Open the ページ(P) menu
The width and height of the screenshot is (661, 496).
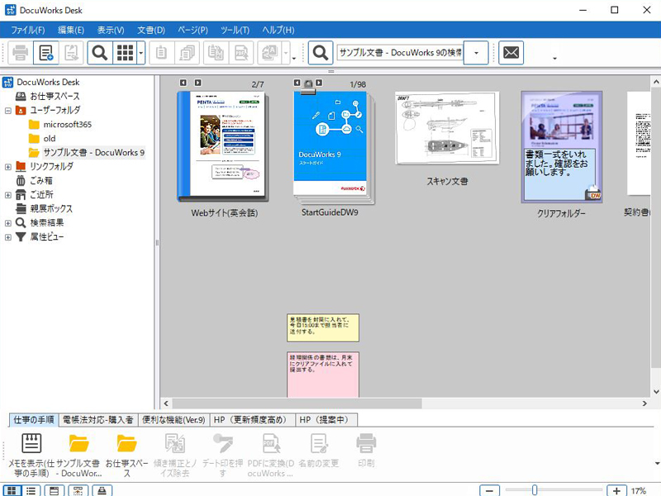(x=193, y=30)
